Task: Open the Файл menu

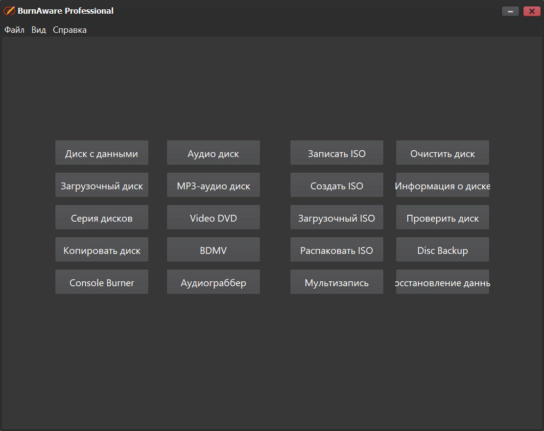Action: [x=14, y=30]
